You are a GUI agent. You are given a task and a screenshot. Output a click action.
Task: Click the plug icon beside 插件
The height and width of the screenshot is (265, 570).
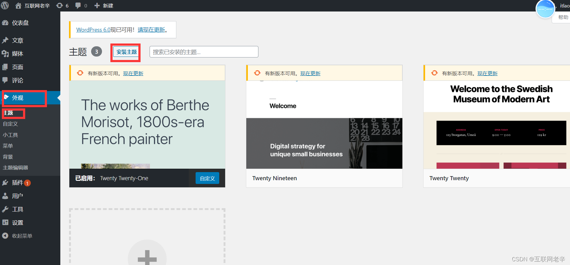(x=5, y=183)
